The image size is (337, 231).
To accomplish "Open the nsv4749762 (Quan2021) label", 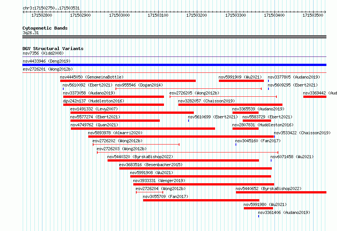I will pos(94,125).
